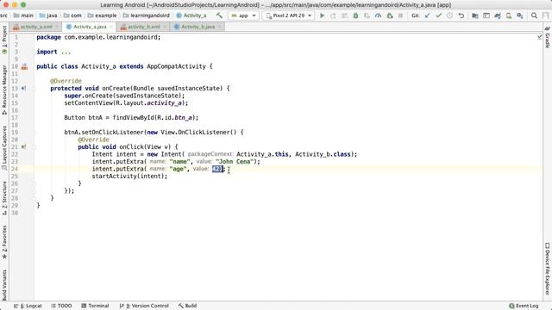The width and height of the screenshot is (552, 310).
Task: Click the Stop square icon
Action: [x=400, y=15]
